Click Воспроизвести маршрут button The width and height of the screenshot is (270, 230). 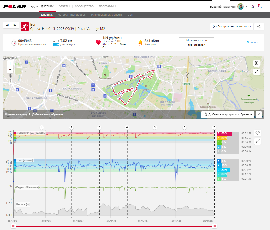(x=232, y=26)
